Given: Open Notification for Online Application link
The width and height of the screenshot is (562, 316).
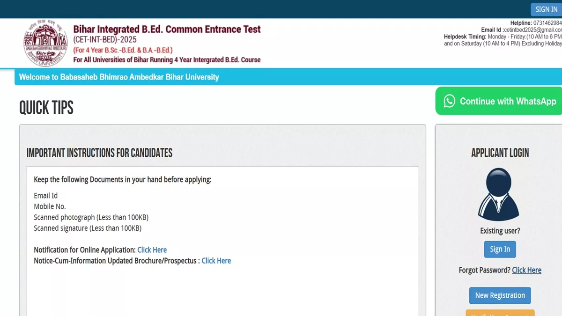Looking at the screenshot, I should tap(152, 250).
